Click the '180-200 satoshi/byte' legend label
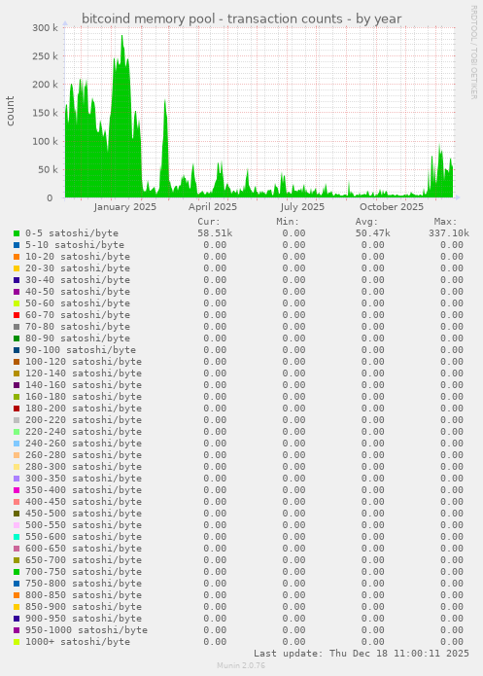Viewport: 483px width, 676px height. coord(84,408)
